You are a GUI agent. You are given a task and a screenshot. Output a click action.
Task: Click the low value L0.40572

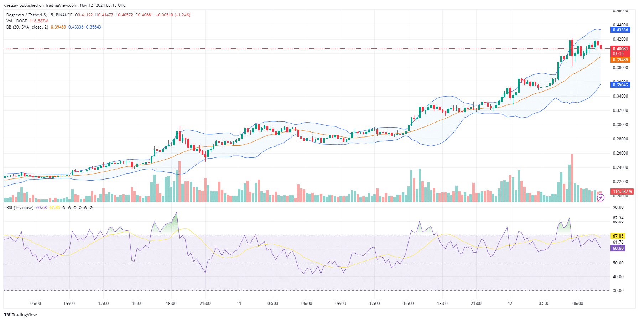click(x=124, y=15)
